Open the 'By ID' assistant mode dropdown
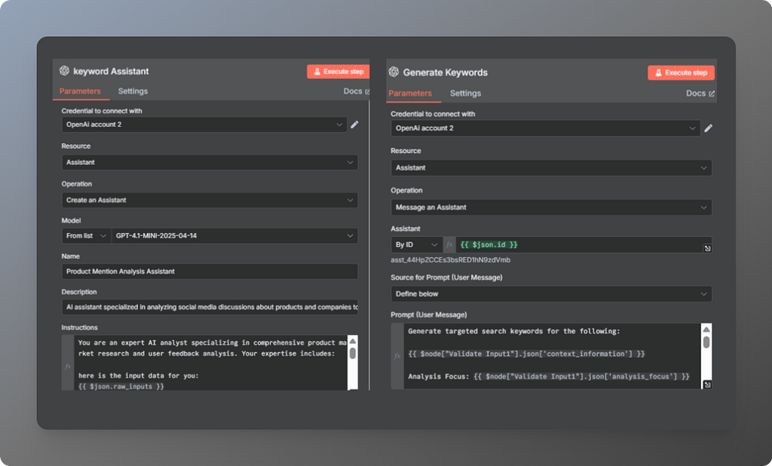 click(416, 244)
